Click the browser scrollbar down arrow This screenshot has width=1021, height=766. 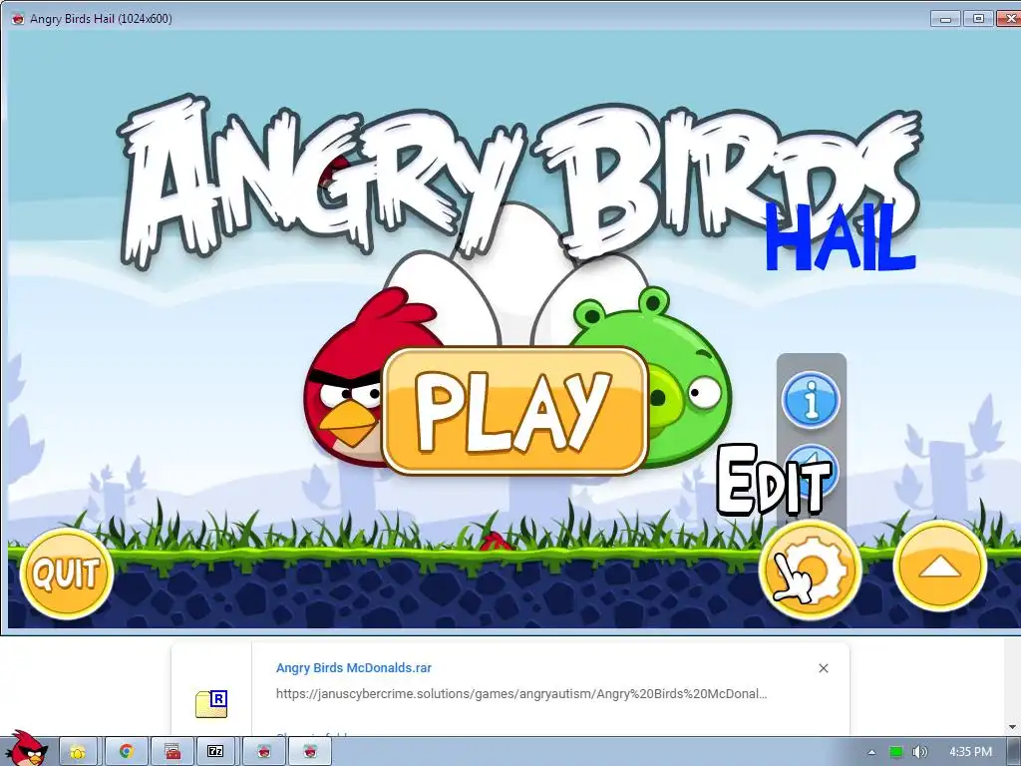pyautogui.click(x=1013, y=727)
